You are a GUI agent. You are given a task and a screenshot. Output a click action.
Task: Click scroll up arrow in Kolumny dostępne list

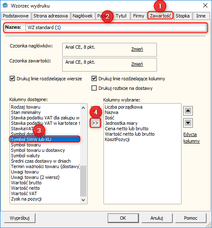click(83, 108)
